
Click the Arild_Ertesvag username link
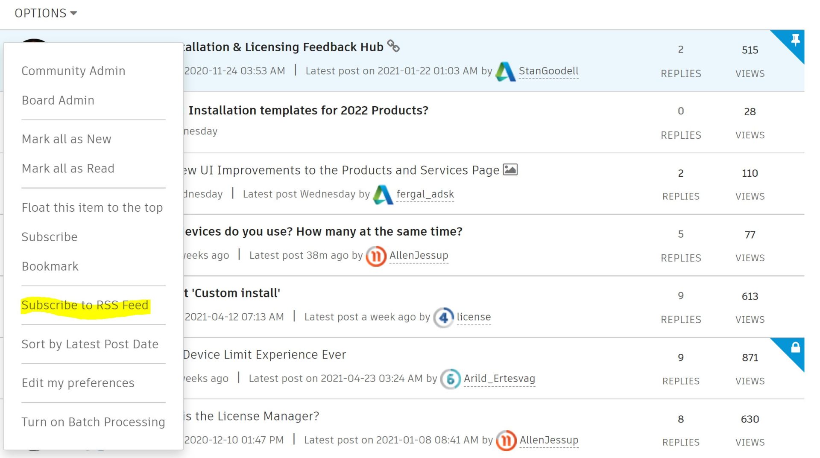(499, 378)
